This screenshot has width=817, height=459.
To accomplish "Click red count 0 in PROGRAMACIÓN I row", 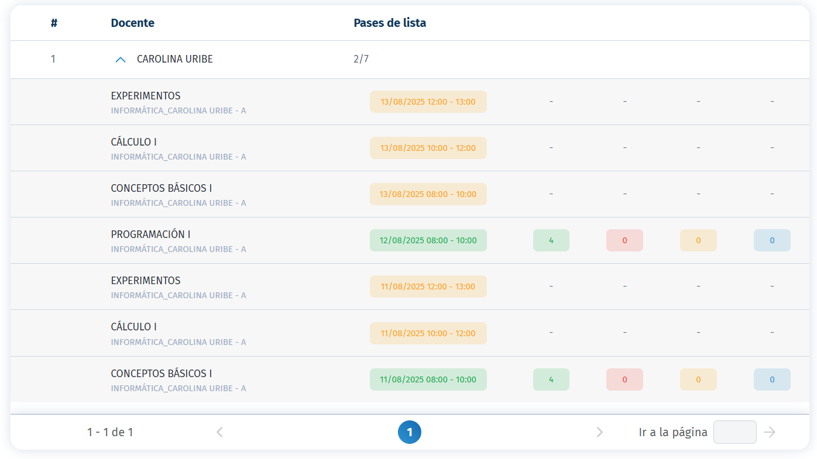I will click(x=624, y=240).
